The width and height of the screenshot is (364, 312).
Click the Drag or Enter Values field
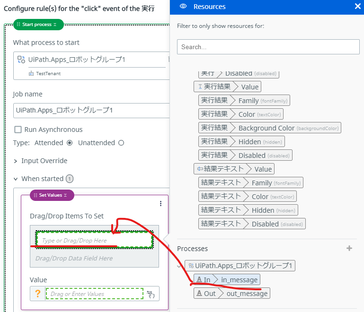tap(94, 294)
